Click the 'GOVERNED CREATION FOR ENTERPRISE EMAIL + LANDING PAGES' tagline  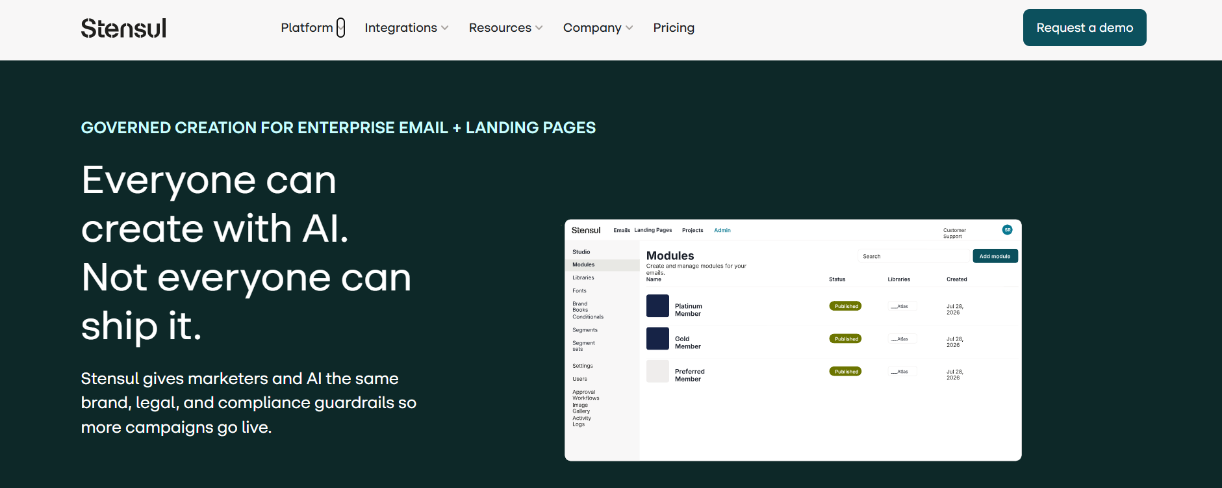coord(338,127)
